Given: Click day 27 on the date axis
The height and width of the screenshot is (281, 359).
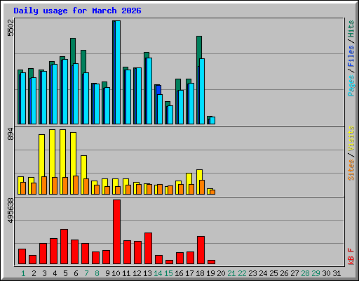Looking at the screenshot, I should pos(294,273).
